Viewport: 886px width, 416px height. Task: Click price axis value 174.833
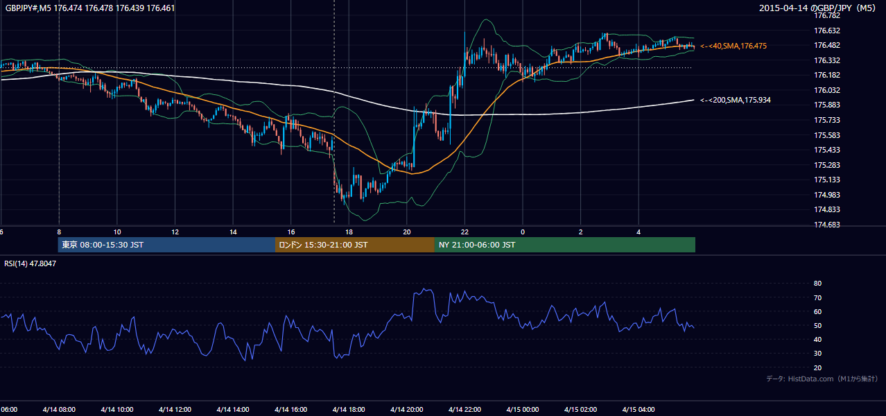point(827,209)
